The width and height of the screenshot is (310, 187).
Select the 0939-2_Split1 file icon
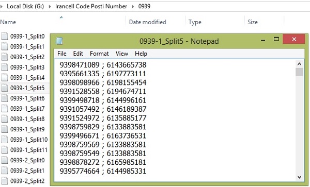(x=5, y=171)
